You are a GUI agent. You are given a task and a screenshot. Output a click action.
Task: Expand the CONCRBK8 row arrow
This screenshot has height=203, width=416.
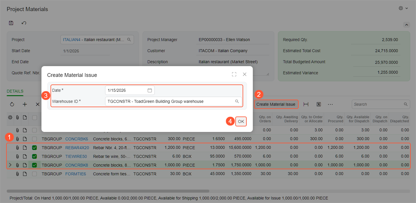coord(10,165)
